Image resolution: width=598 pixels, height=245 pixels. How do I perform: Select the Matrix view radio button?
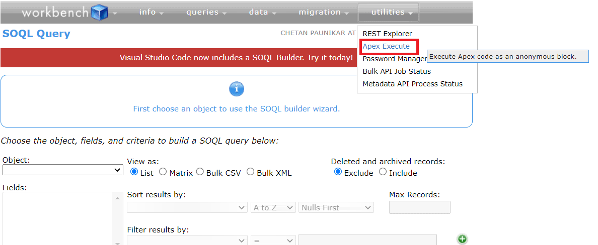[163, 172]
